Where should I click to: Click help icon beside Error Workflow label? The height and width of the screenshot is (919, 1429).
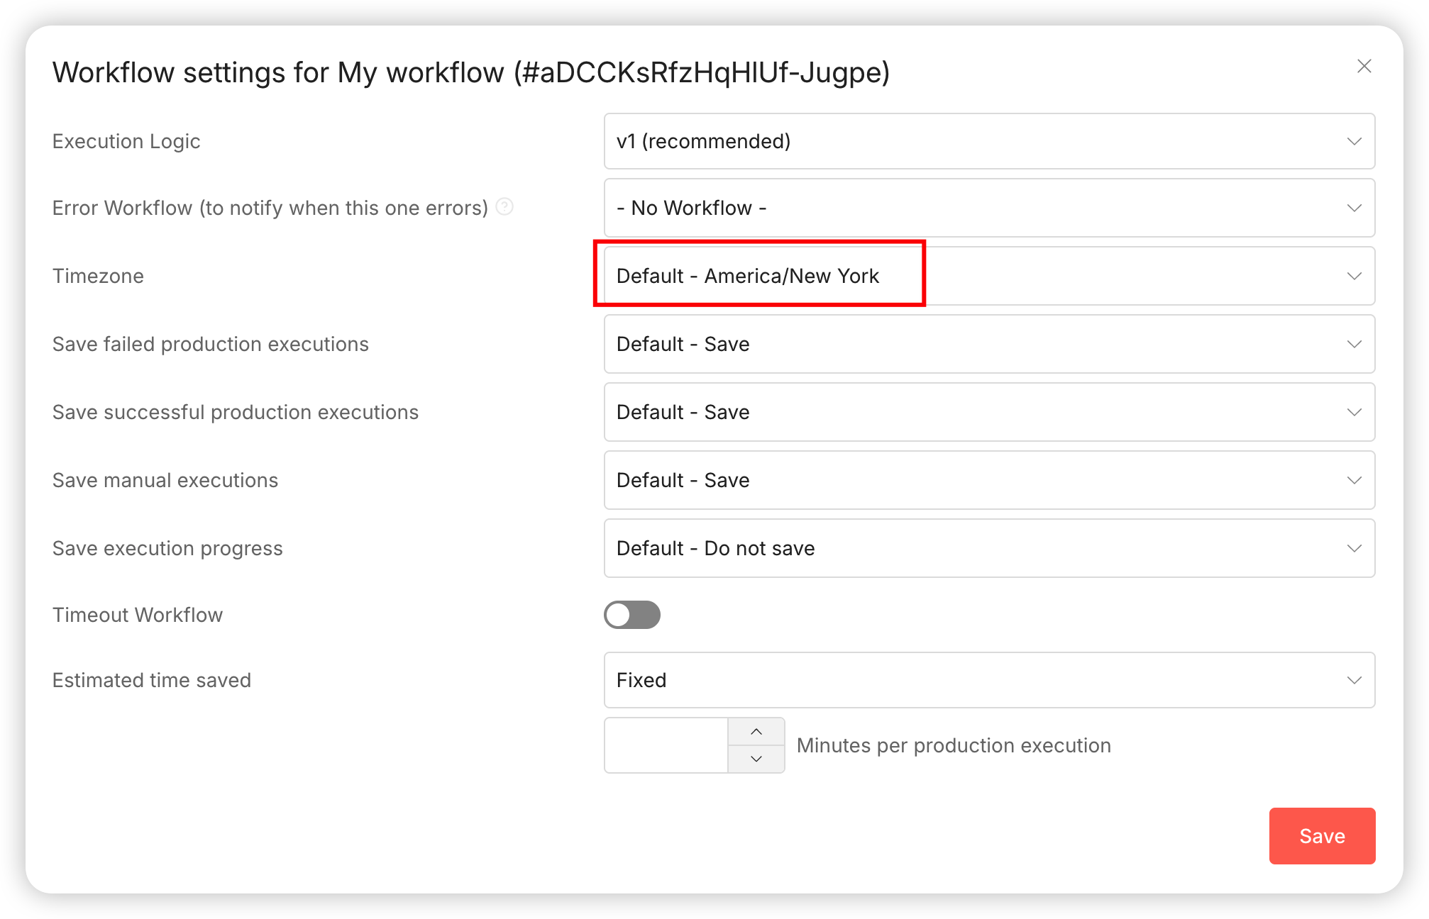(x=504, y=207)
